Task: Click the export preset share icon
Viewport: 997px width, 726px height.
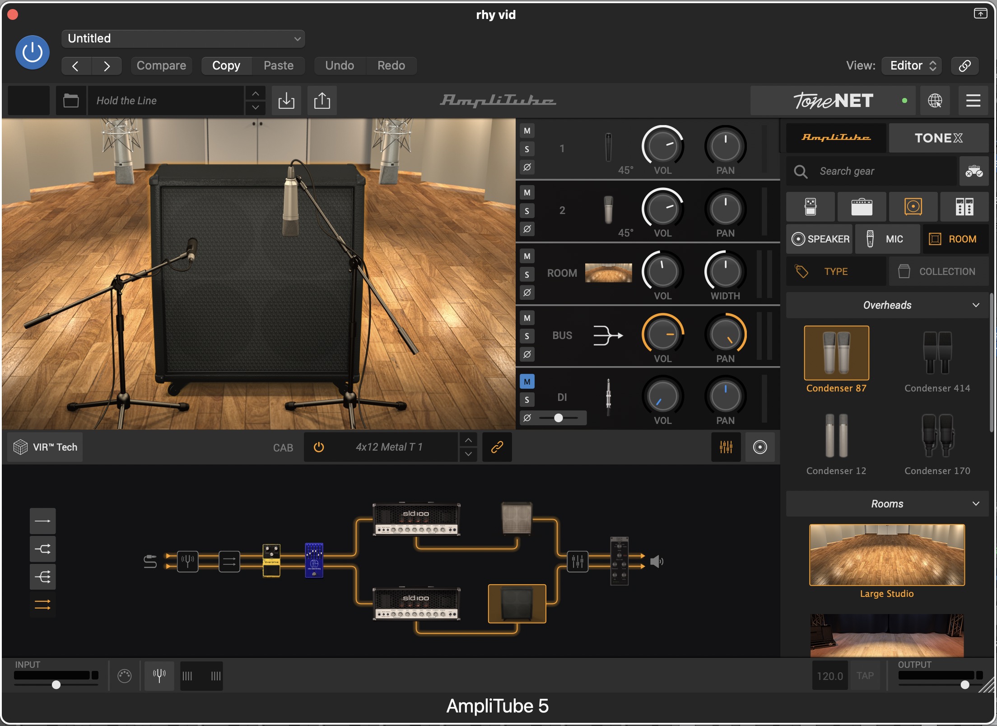Action: tap(322, 100)
